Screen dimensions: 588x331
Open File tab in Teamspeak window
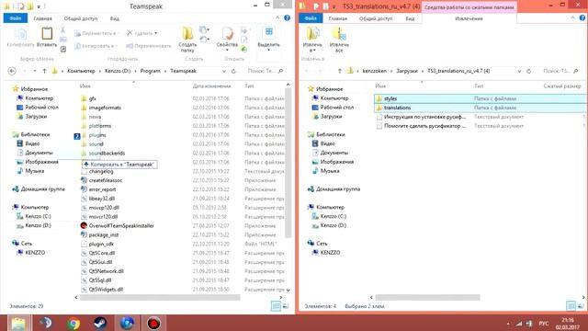(x=16, y=18)
